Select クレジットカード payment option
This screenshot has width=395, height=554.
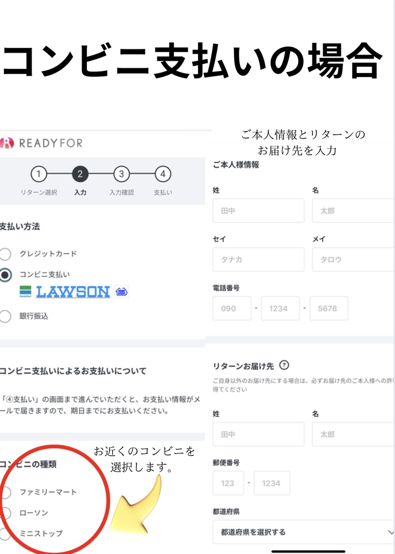click(5, 254)
